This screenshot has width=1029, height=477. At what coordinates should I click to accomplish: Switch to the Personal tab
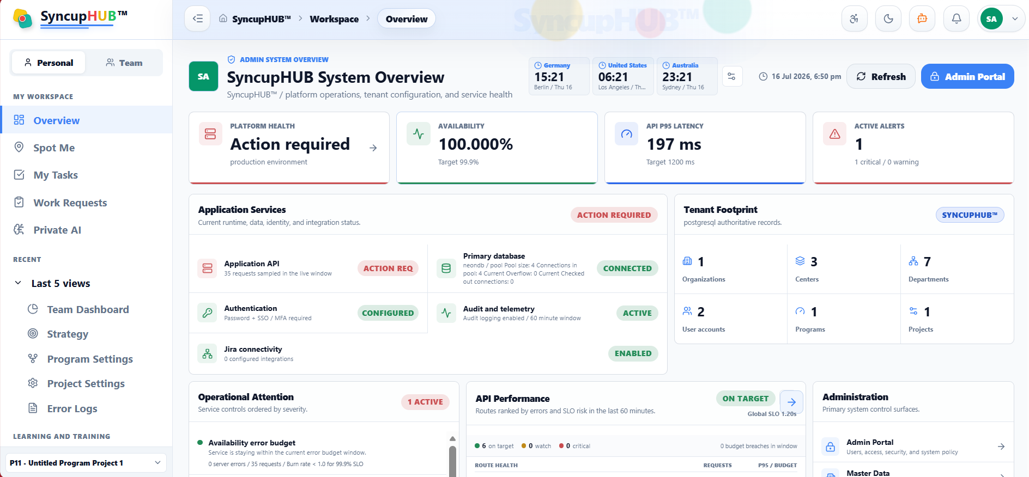tap(49, 63)
